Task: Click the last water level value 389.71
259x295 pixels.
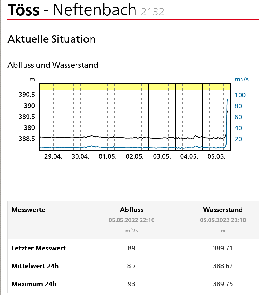Action: tap(223, 248)
